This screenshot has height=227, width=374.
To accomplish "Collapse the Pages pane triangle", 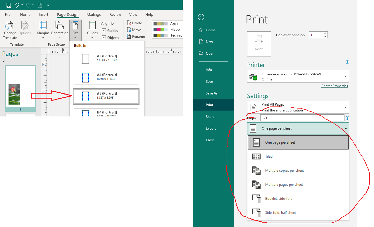I will (x=4, y=61).
